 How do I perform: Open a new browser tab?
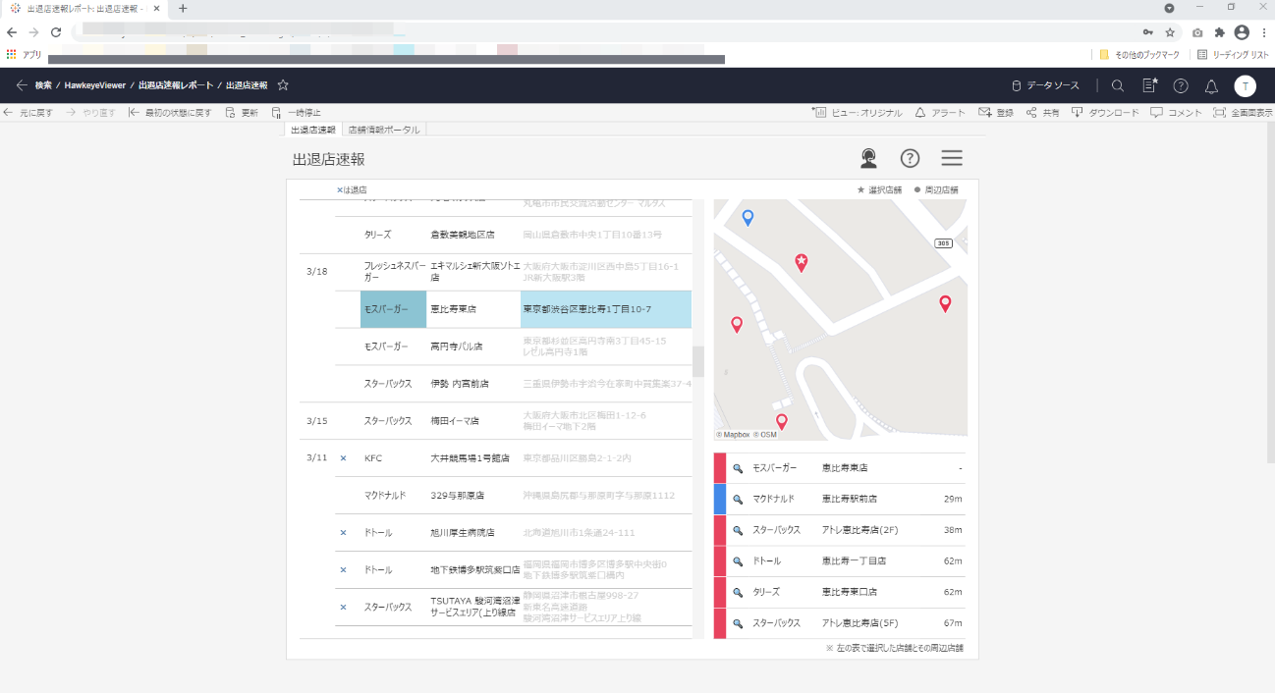183,8
